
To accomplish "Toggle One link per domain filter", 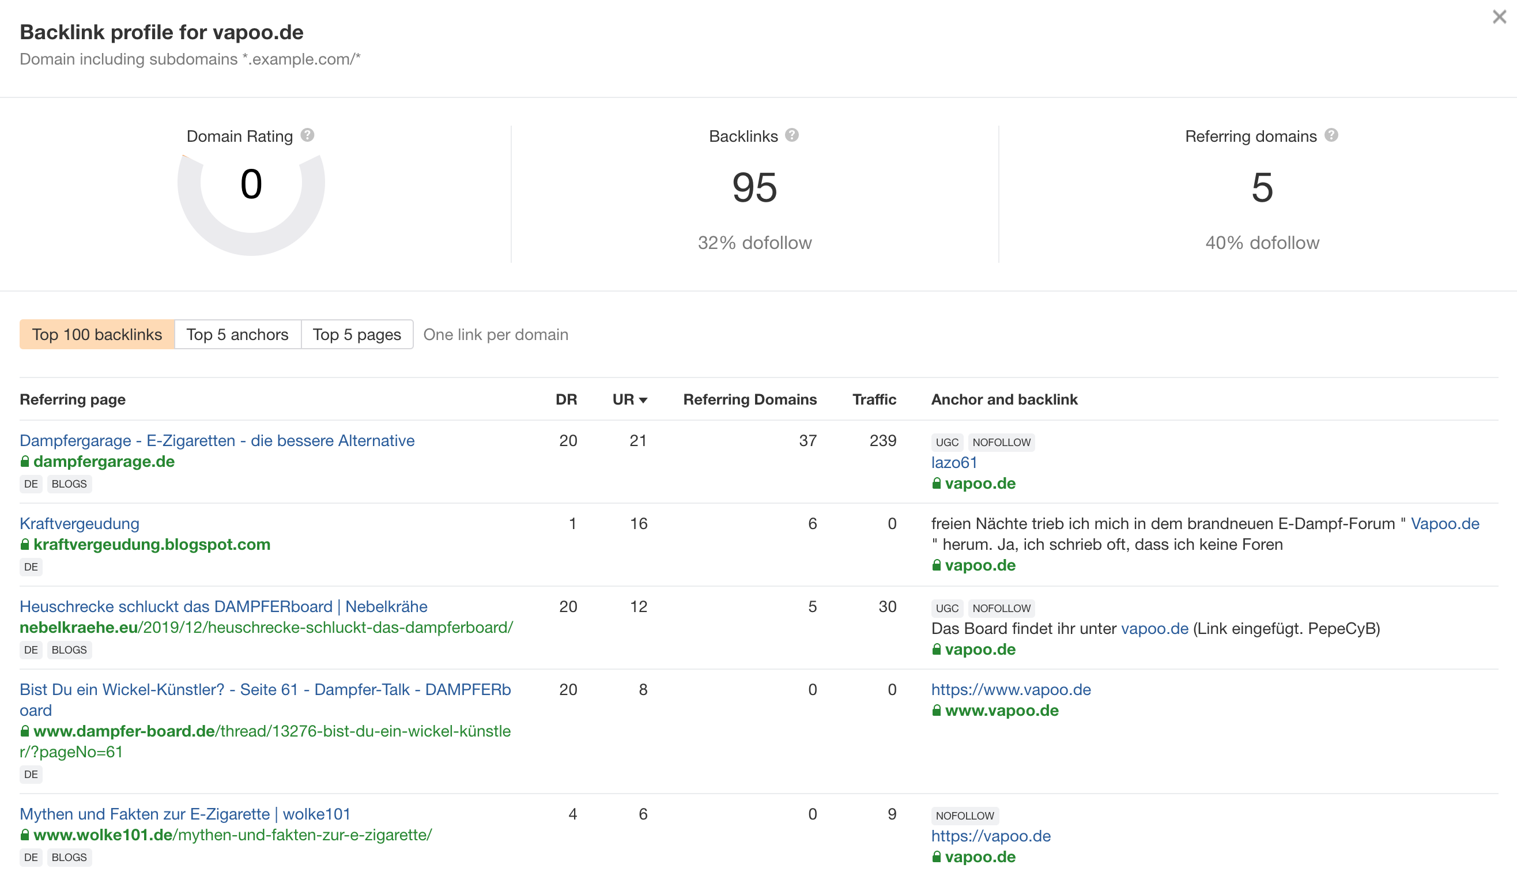I will tap(496, 335).
